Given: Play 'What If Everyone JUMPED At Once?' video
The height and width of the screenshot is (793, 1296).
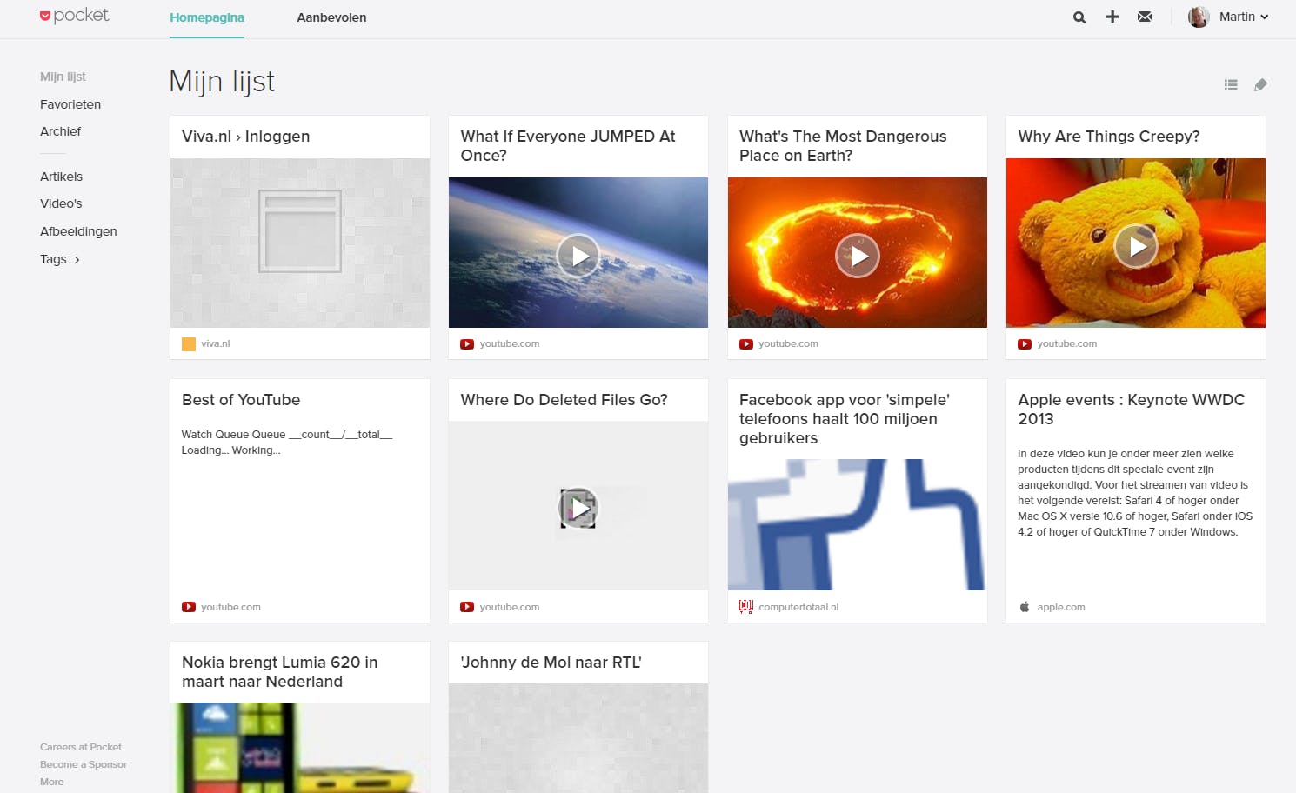Looking at the screenshot, I should point(578,256).
